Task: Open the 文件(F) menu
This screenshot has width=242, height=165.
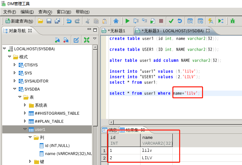Action: [x=10, y=12]
